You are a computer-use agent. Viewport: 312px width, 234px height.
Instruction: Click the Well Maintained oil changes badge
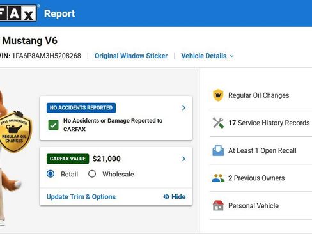pos(15,132)
